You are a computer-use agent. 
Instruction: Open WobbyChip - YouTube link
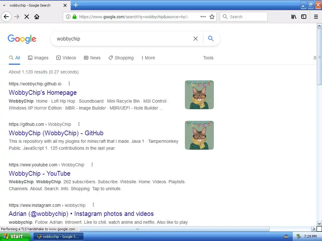coord(40,174)
